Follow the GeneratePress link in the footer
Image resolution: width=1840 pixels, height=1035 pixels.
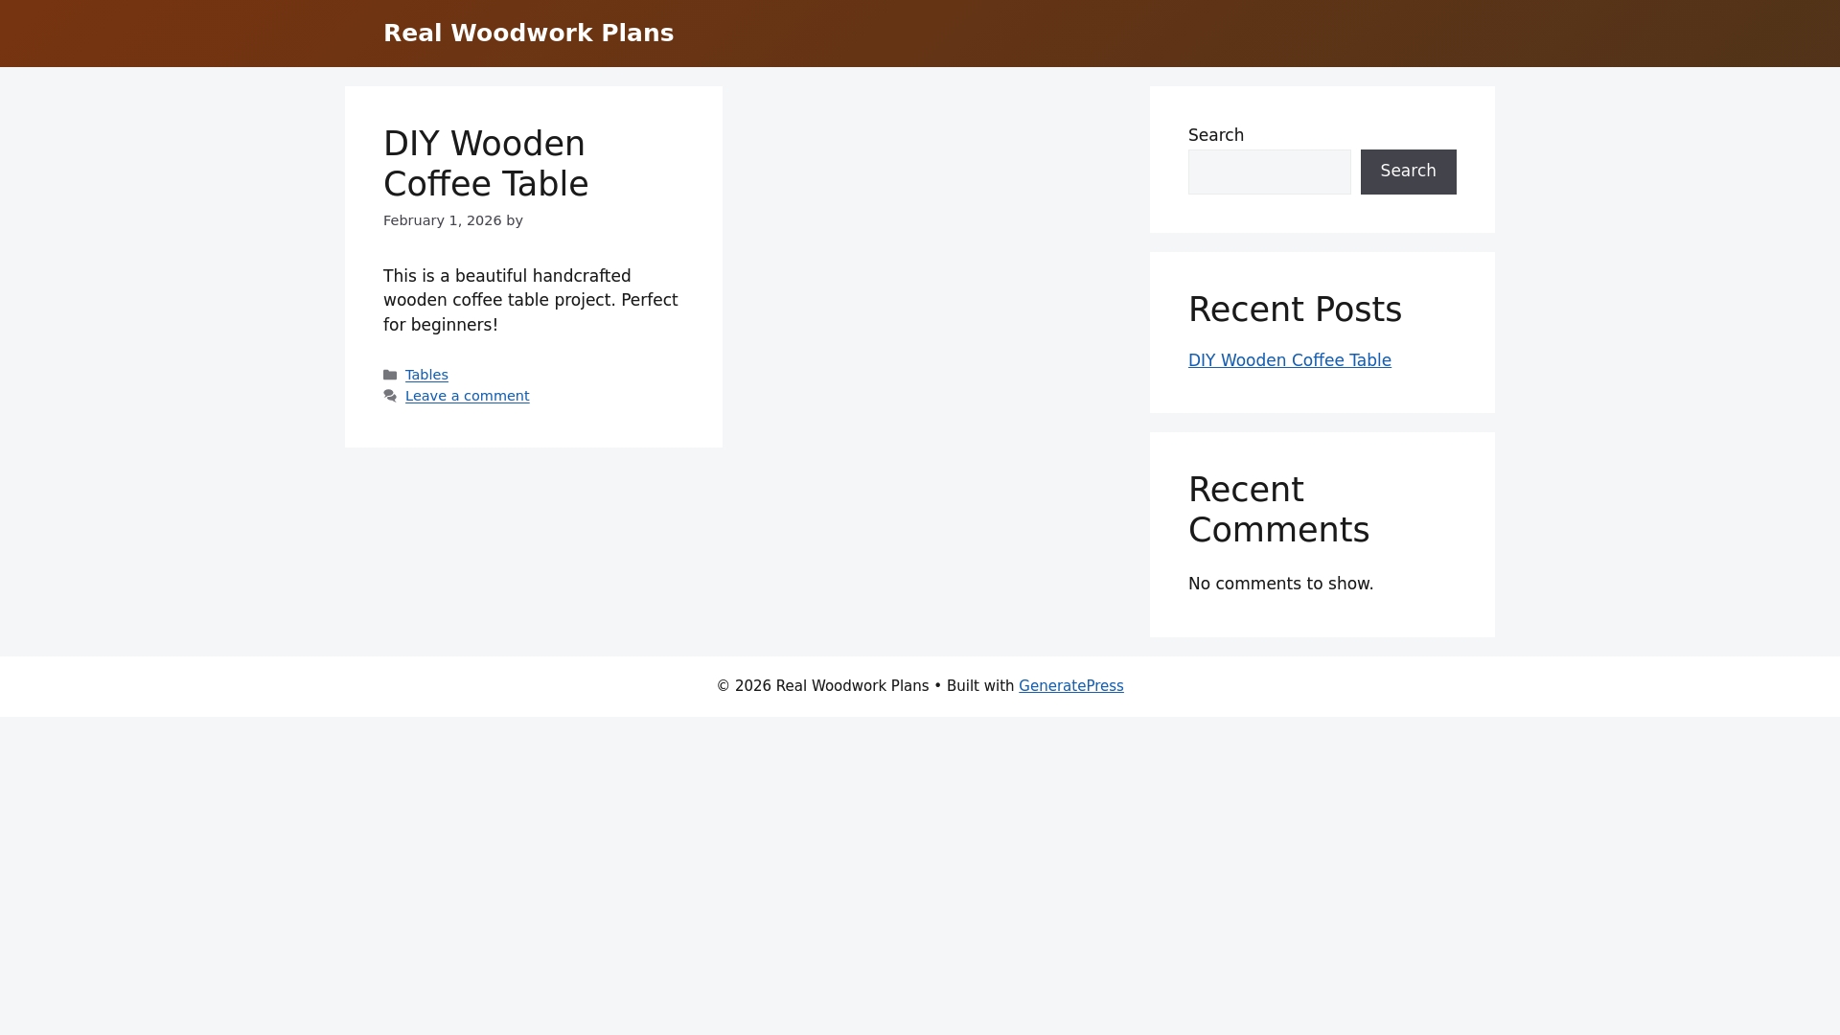(x=1070, y=685)
